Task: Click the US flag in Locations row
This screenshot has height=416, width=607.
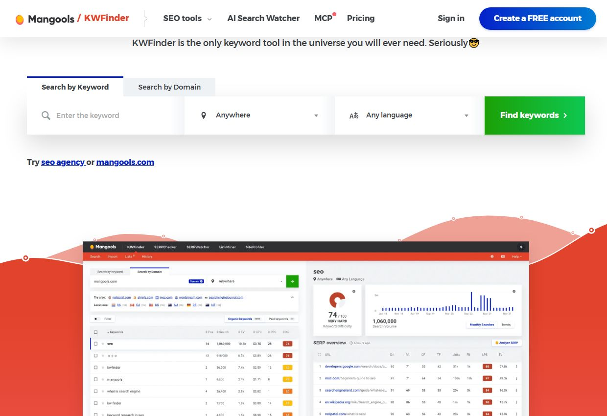Action: pyautogui.click(x=151, y=305)
